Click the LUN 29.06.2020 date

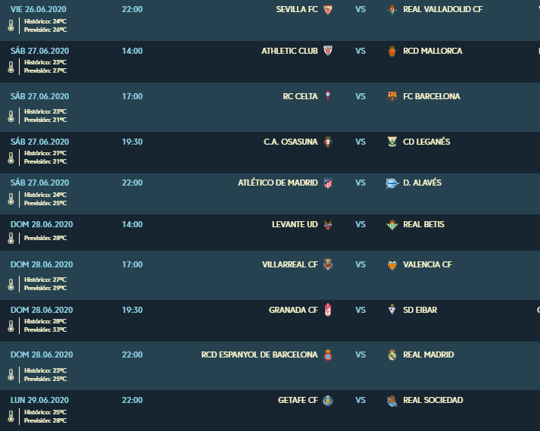coord(39,401)
